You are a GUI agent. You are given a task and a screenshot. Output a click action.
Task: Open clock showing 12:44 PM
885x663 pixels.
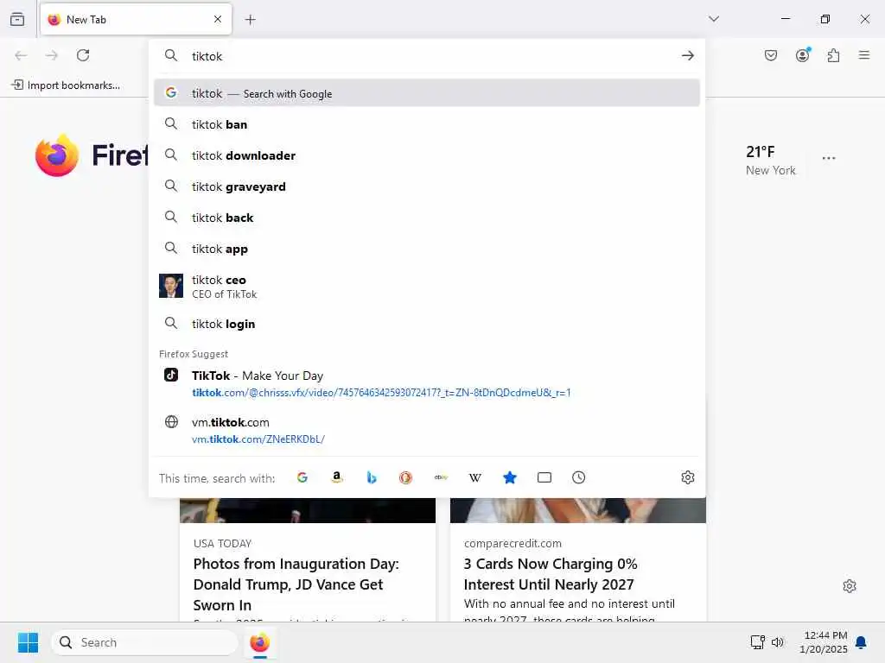[824, 642]
